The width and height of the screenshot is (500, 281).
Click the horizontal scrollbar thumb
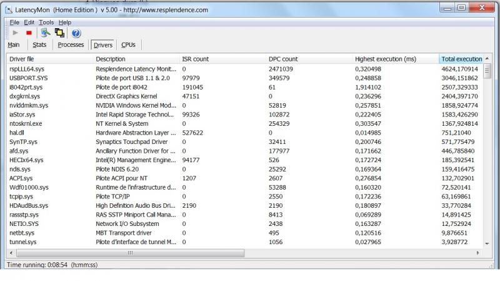click(131, 253)
